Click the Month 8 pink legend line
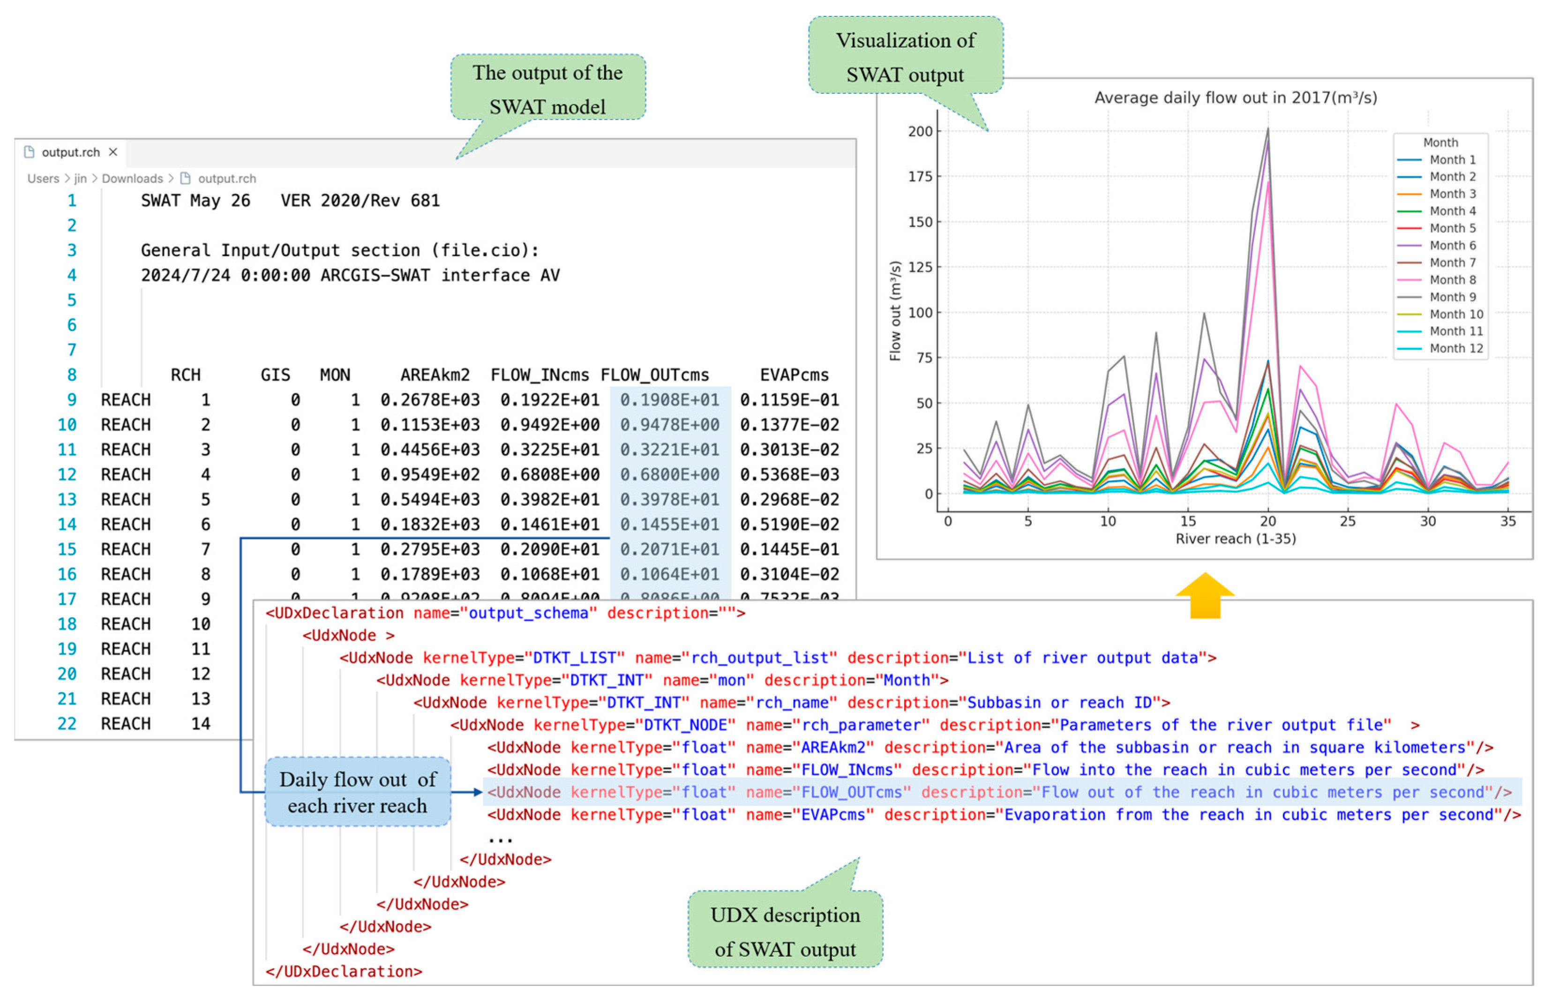1545x1000 pixels. click(1410, 280)
